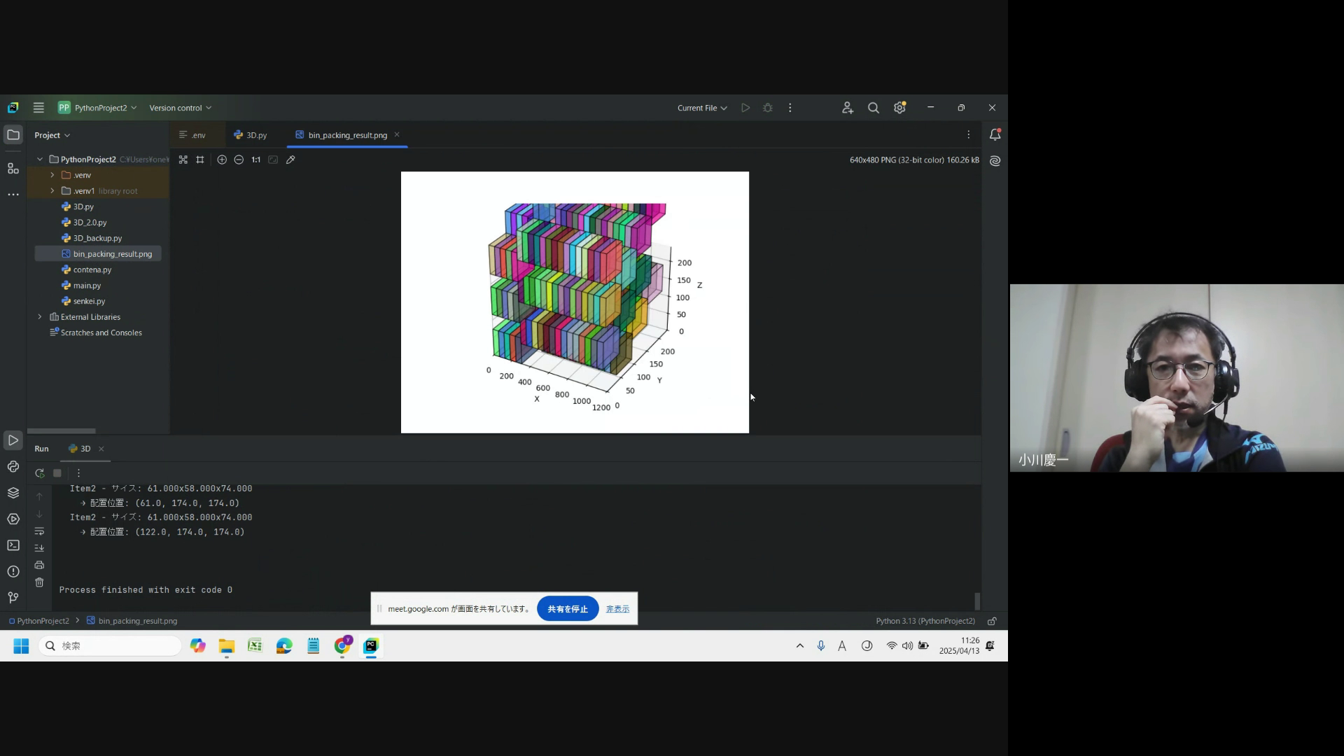Zoom out of the image
Screen dimensions: 1344x756
[x=239, y=160]
